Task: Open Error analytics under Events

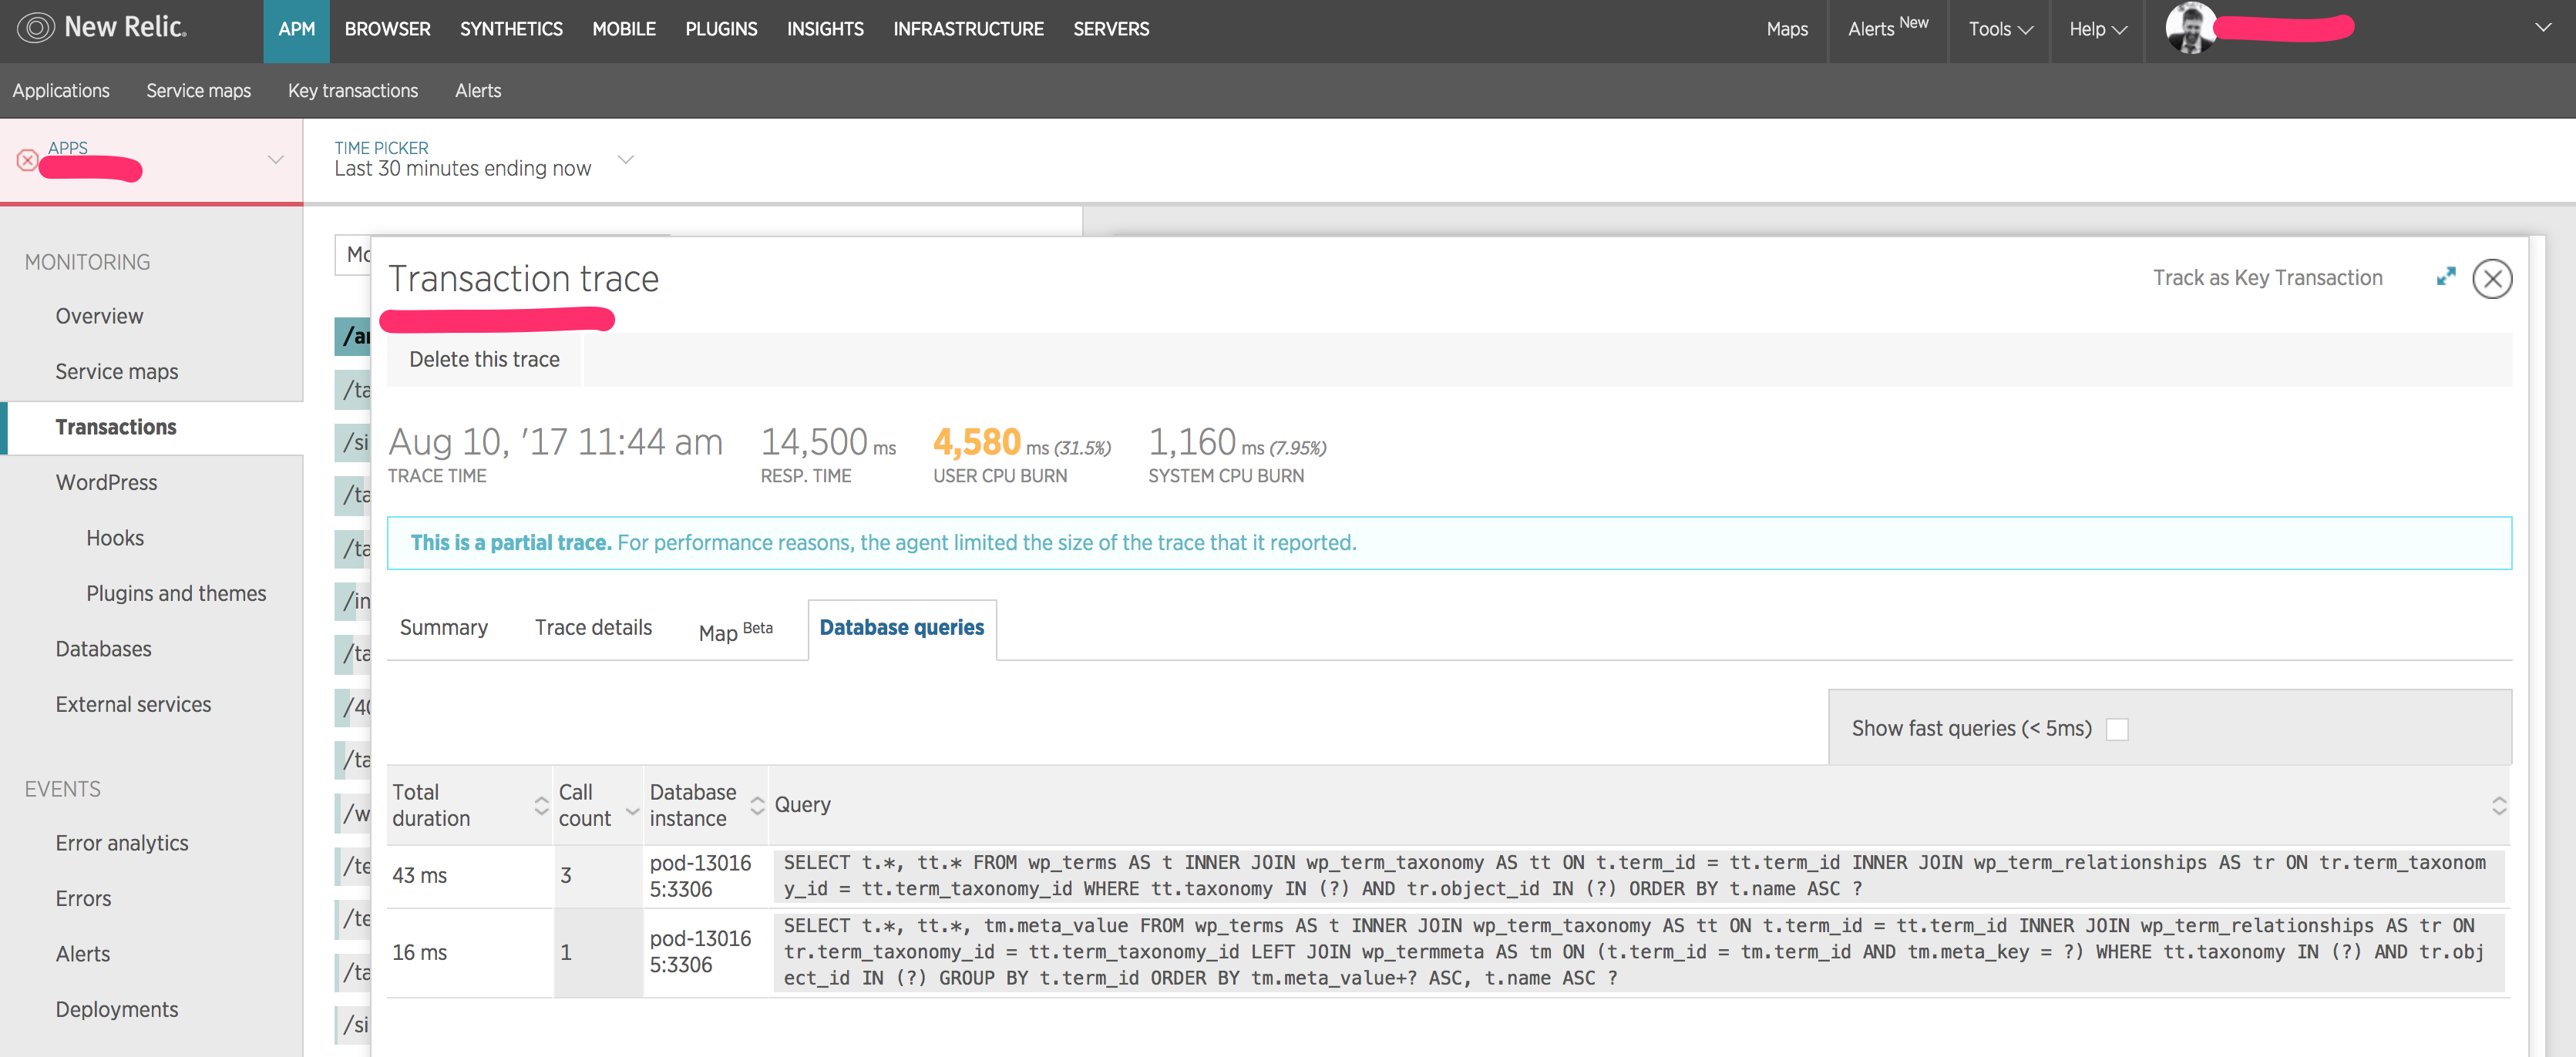Action: tap(122, 843)
